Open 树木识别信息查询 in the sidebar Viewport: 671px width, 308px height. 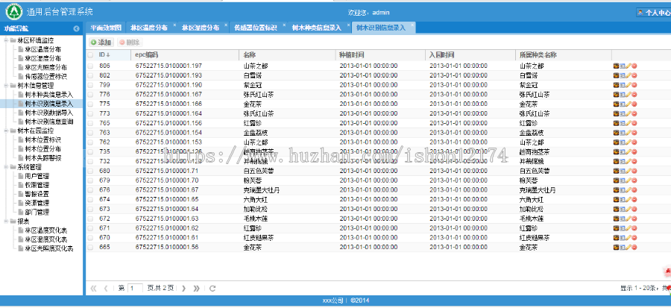point(48,122)
